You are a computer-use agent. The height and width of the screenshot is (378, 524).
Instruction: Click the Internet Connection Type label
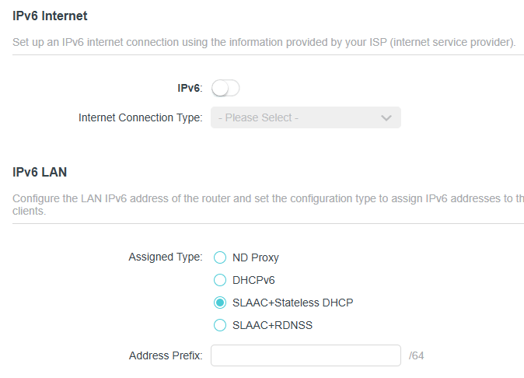point(140,117)
